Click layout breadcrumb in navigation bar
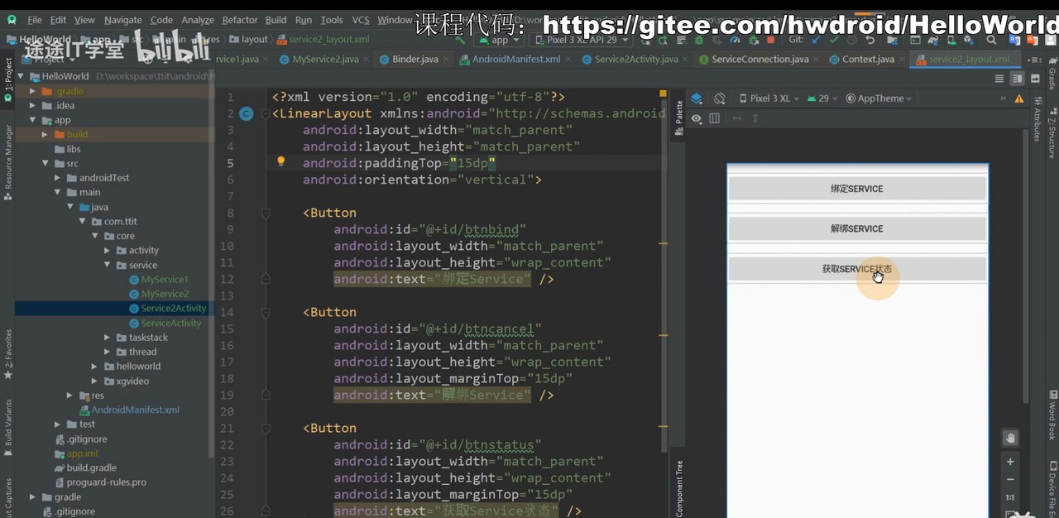The width and height of the screenshot is (1059, 518). click(x=255, y=39)
